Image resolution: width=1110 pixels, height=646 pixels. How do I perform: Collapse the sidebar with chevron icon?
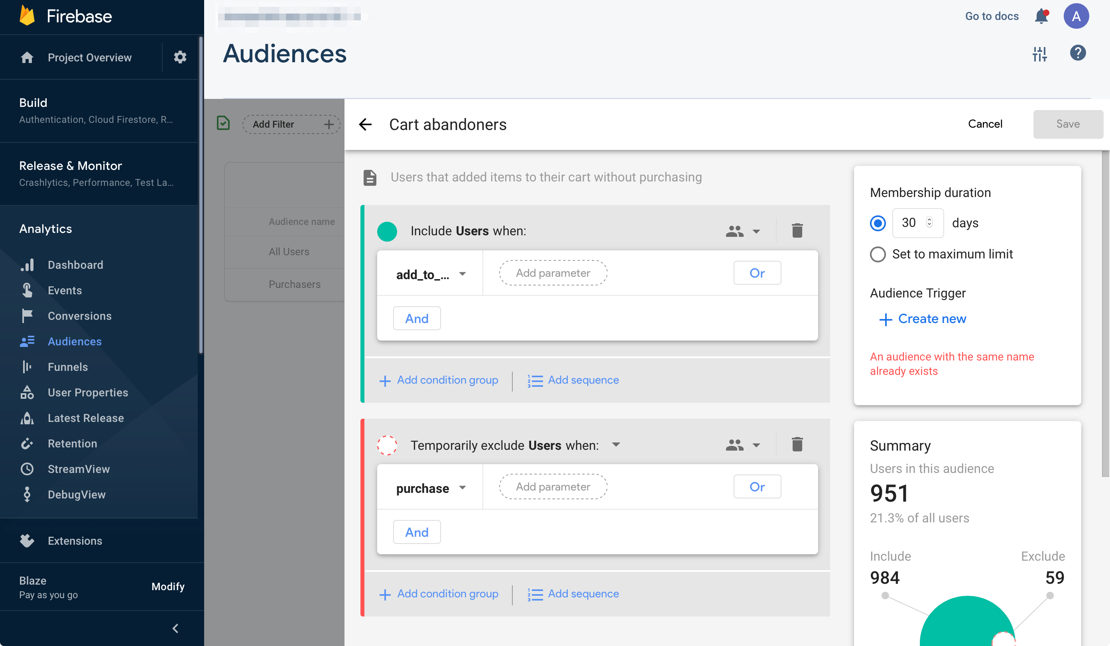(x=175, y=628)
